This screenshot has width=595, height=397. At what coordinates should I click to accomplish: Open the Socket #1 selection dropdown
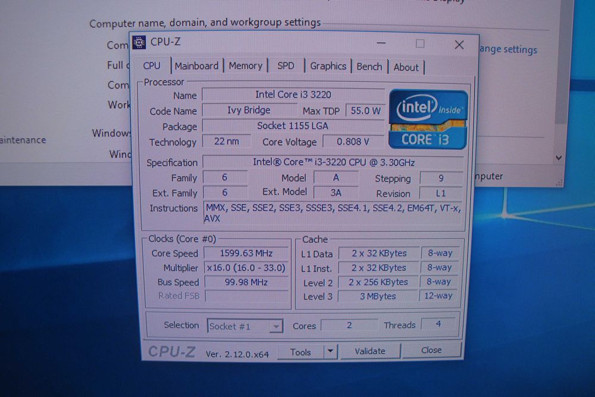pyautogui.click(x=245, y=326)
